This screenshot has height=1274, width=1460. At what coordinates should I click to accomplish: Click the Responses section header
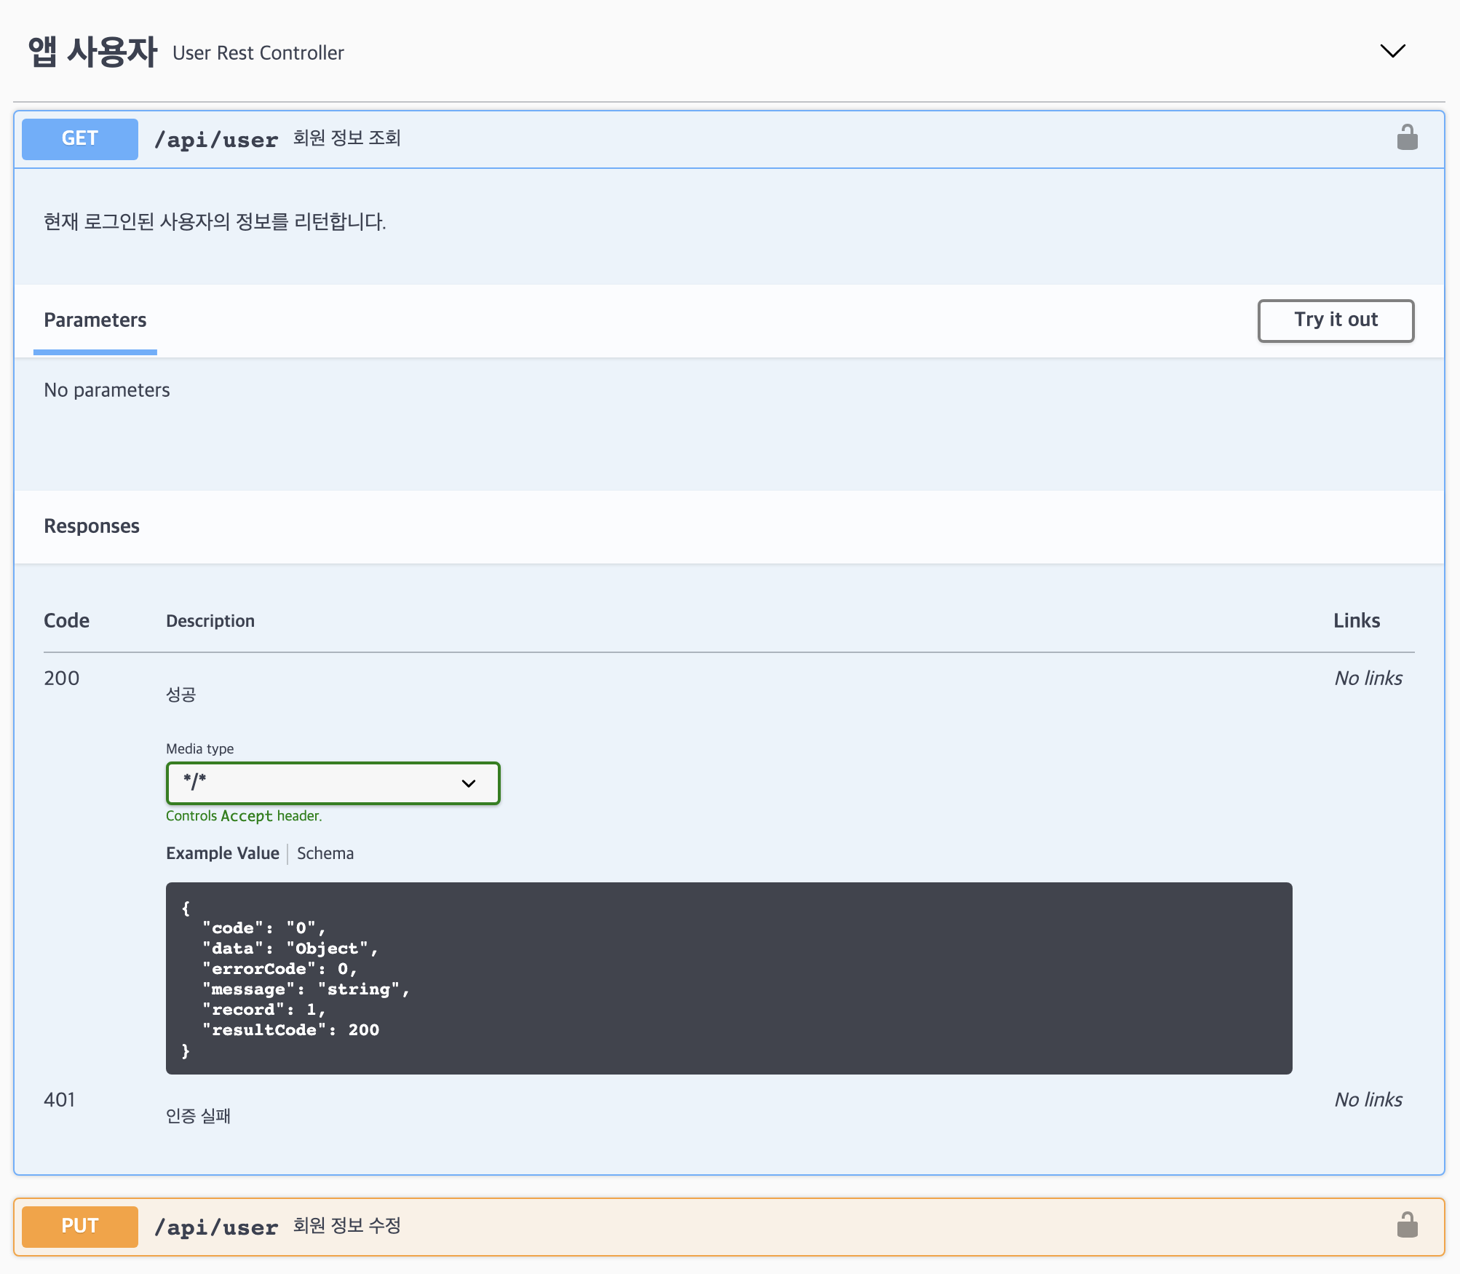92,526
